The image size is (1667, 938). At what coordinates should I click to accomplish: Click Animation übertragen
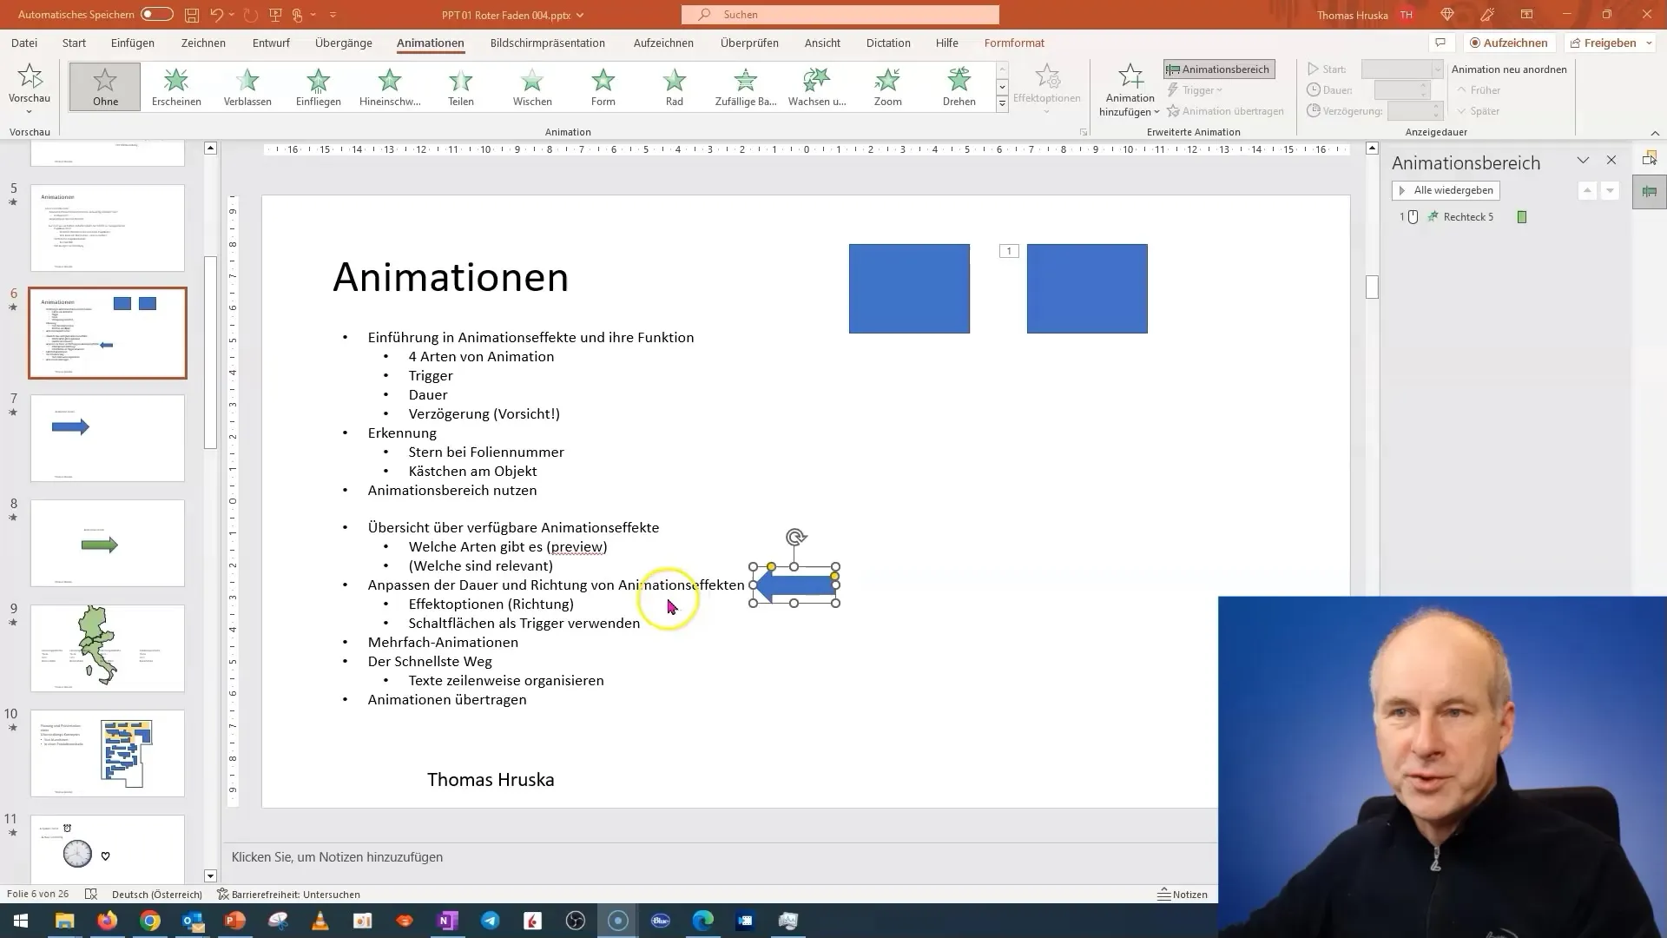tap(1225, 111)
